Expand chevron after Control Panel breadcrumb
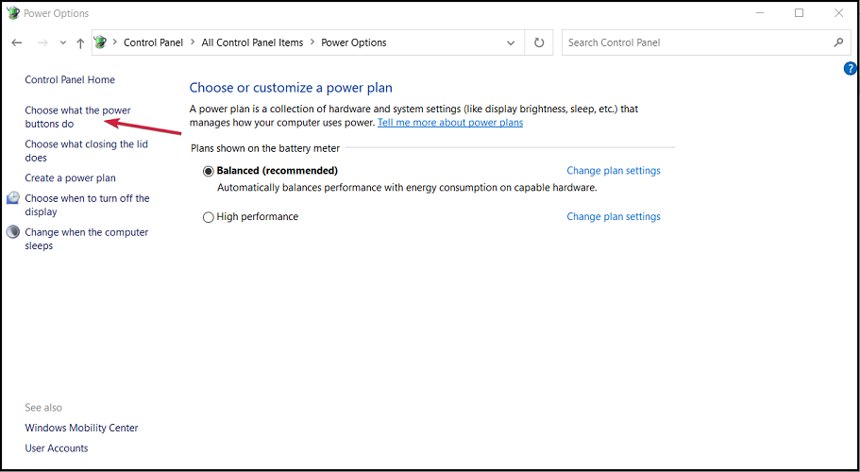This screenshot has width=860, height=472. click(x=193, y=42)
